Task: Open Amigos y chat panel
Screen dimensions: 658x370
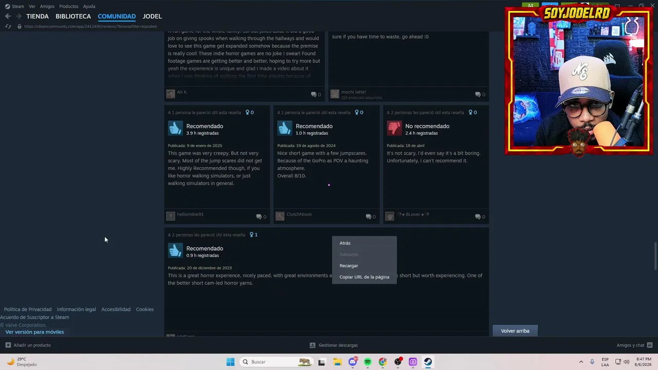Action: click(x=634, y=345)
